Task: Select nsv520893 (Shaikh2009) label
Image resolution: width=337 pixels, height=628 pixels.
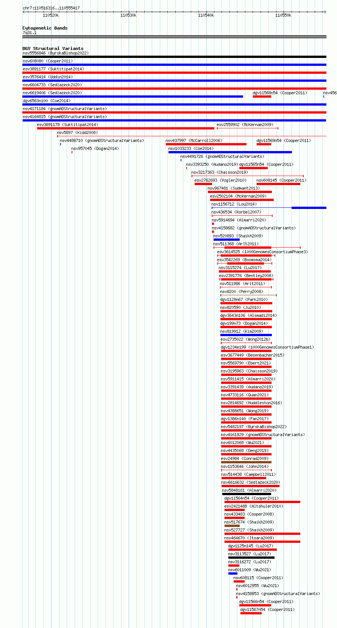Action: pyautogui.click(x=238, y=236)
